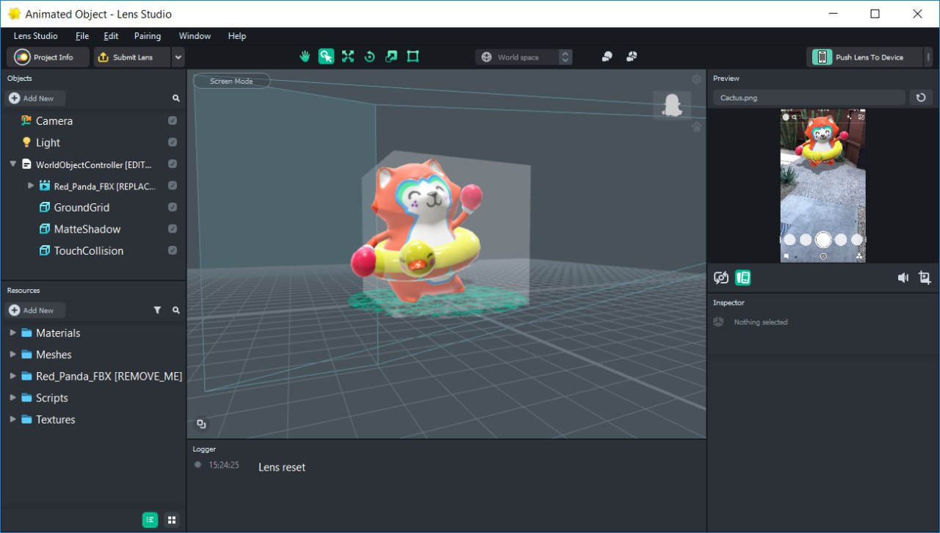Push Lens To Device

pyautogui.click(x=864, y=57)
